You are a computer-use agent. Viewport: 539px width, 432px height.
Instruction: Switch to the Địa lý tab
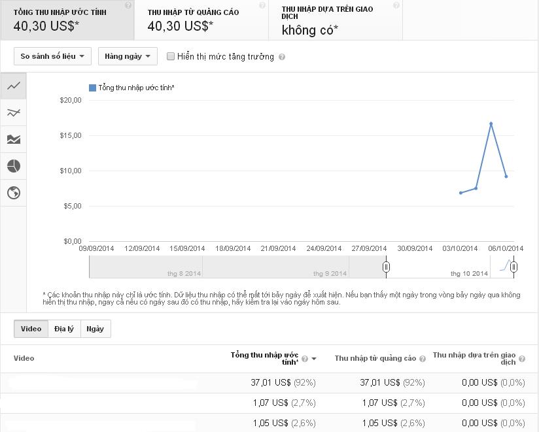[x=64, y=329]
